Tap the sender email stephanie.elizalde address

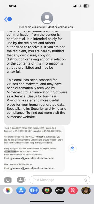click(x=46, y=27)
